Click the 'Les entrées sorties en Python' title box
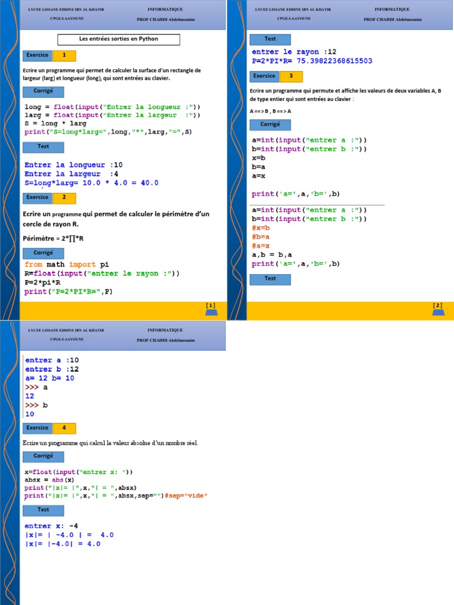Image resolution: width=454 pixels, height=605 pixels. (119, 40)
